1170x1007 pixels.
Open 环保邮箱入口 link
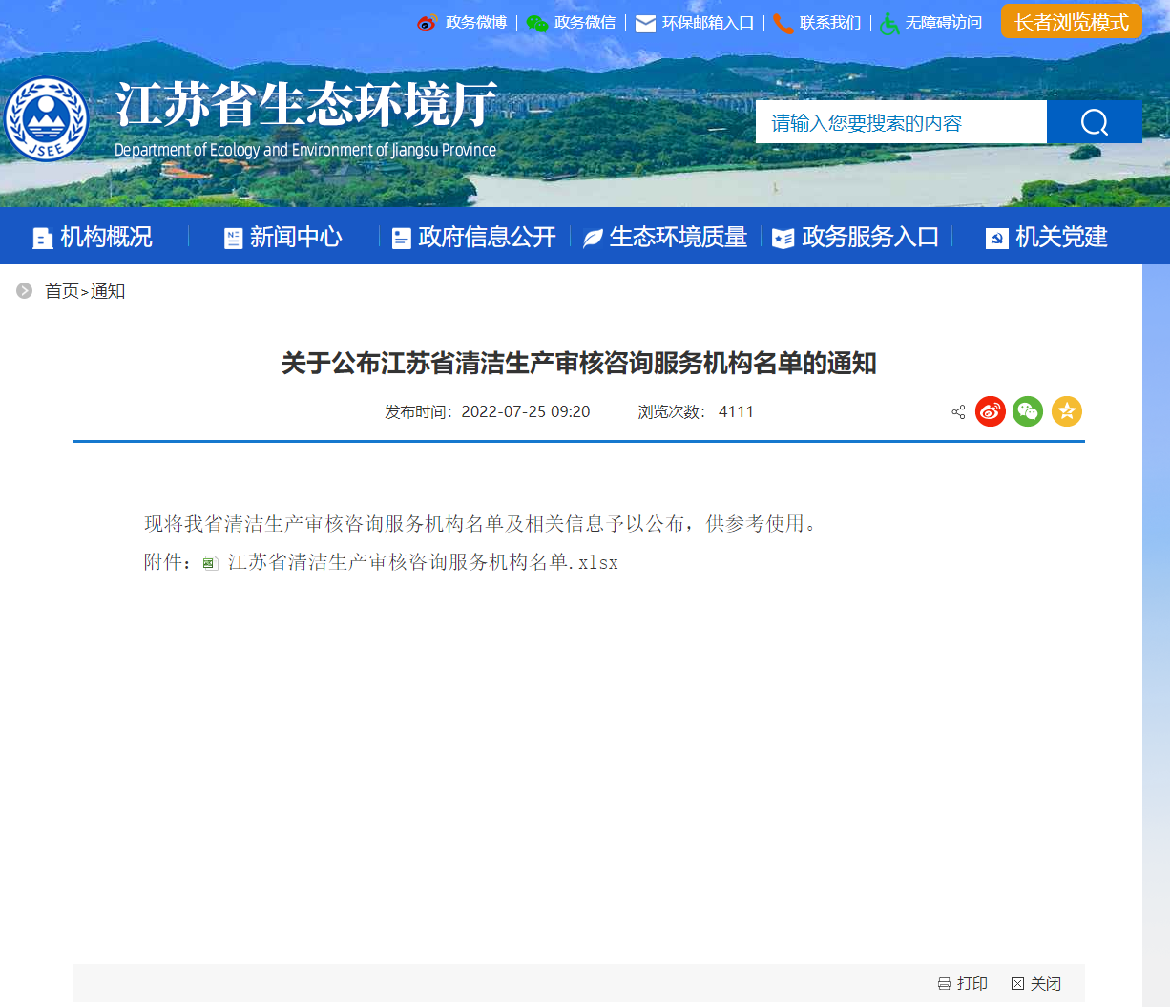click(708, 23)
